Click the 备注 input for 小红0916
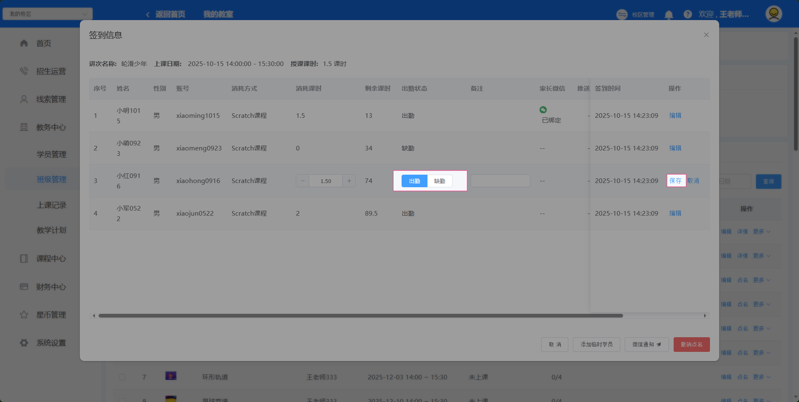Screen dimensions: 799x402 point(500,181)
